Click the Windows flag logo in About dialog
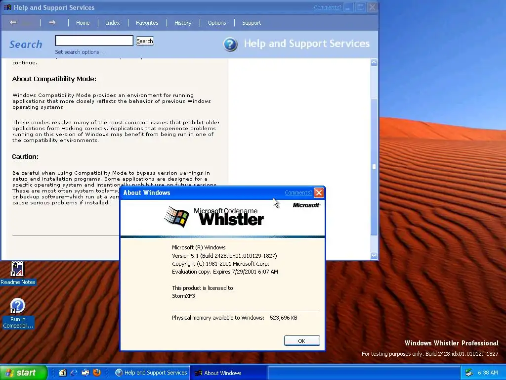Screen dimensions: 506x380 click(x=177, y=217)
